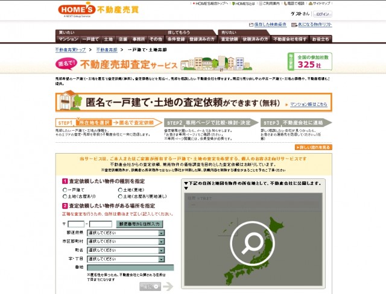Click the 電話で相談 phone icon link
Screen dimensions: 386x294
coord(293,4)
